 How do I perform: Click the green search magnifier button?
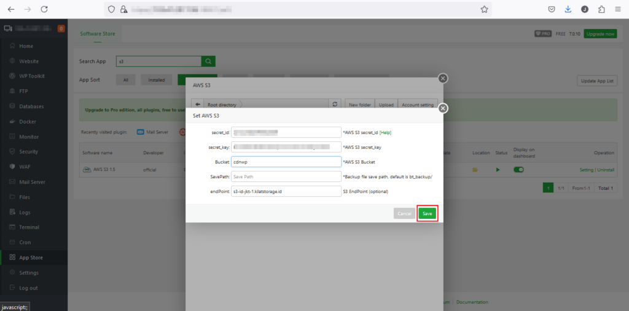209,61
